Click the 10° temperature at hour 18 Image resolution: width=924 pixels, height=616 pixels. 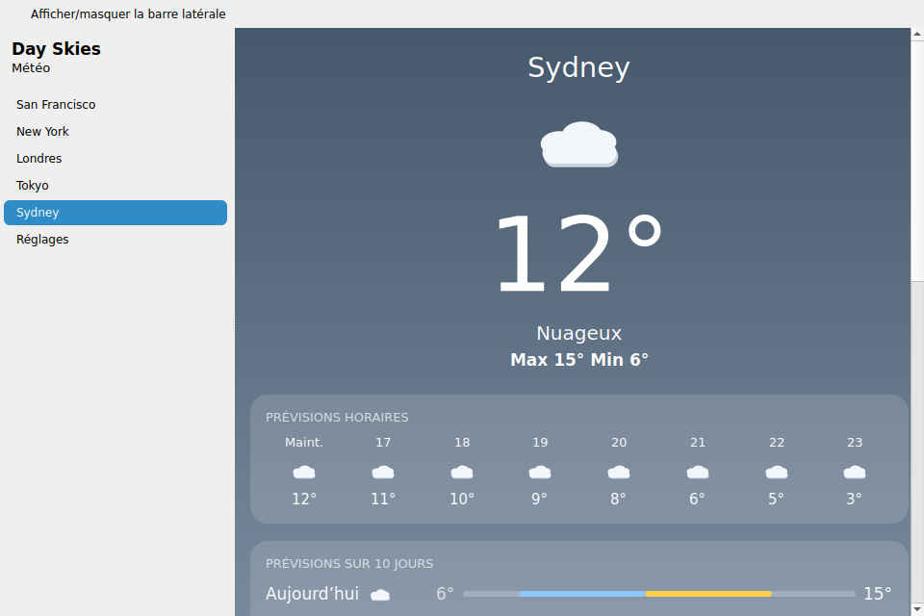coord(462,499)
